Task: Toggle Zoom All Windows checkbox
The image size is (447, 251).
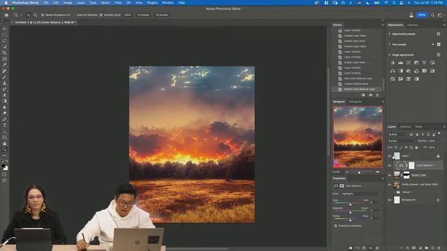Action: click(x=74, y=15)
